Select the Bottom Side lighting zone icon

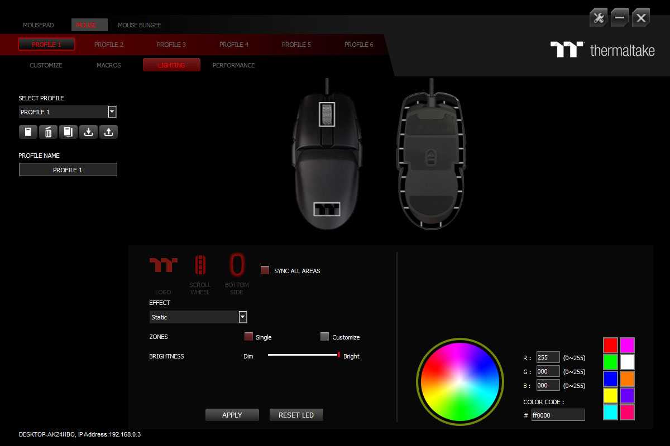237,265
